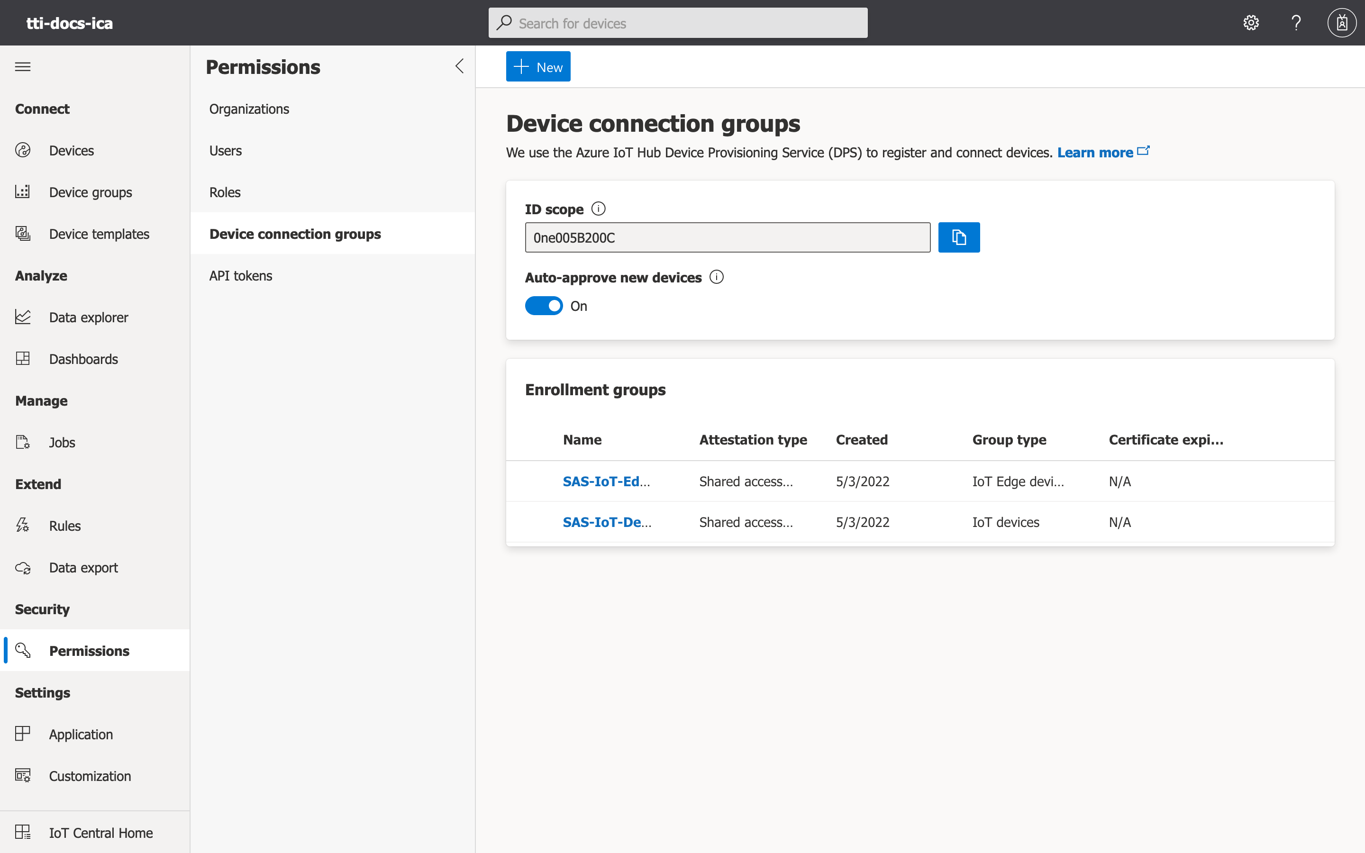This screenshot has width=1365, height=853.
Task: Select Rules under Extend
Action: [x=65, y=525]
